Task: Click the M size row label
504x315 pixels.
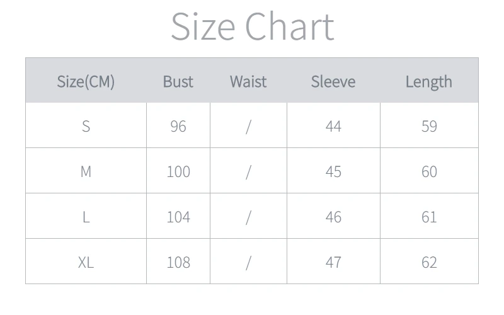Action: (86, 171)
